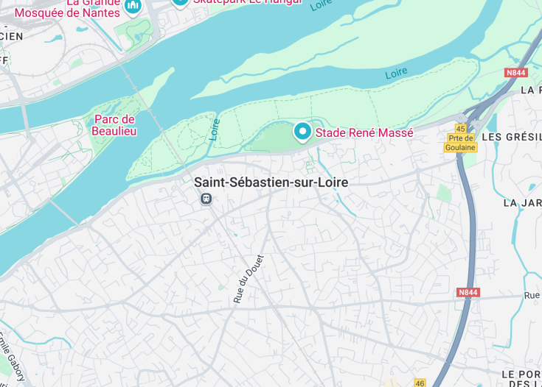Click the Prte de Goulaine label
The image size is (542, 387).
[460, 143]
